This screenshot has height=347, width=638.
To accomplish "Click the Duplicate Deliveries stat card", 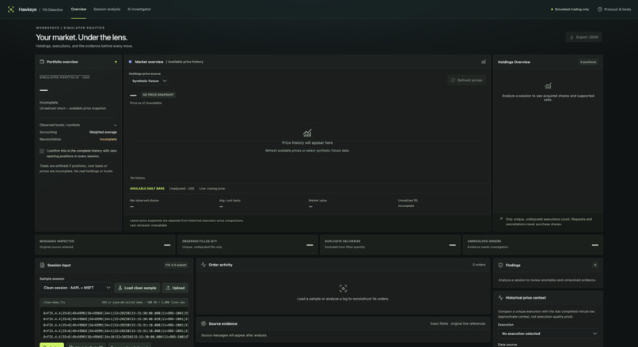I will tap(390, 244).
